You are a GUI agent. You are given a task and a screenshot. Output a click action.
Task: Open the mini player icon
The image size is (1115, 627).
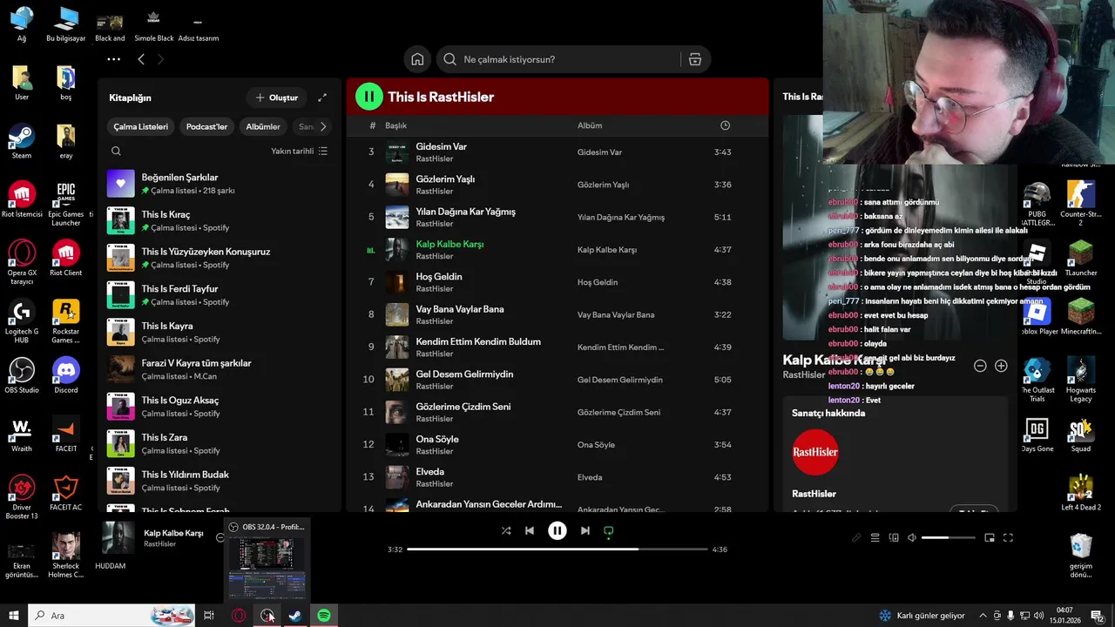[990, 538]
